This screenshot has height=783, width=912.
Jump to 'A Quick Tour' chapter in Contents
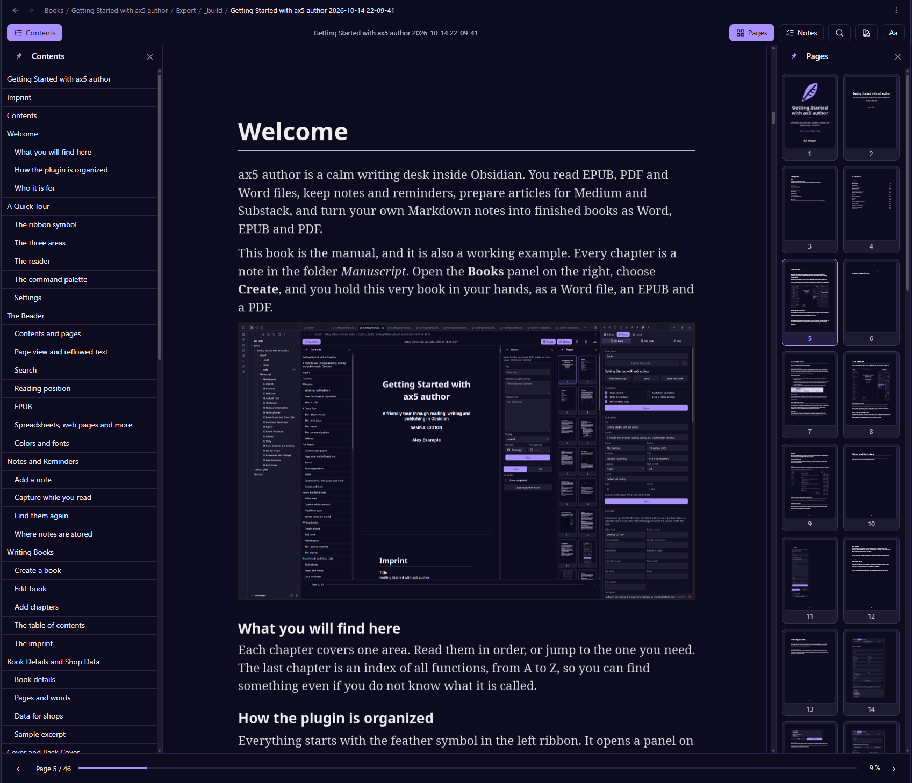tap(80, 206)
